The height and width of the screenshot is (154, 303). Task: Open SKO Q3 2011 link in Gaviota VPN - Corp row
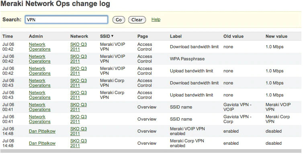pos(78,119)
